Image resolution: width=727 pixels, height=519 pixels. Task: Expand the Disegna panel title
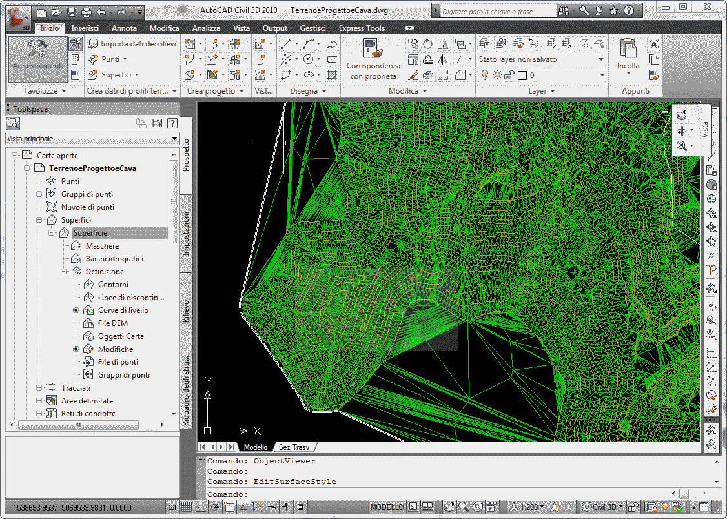[308, 91]
